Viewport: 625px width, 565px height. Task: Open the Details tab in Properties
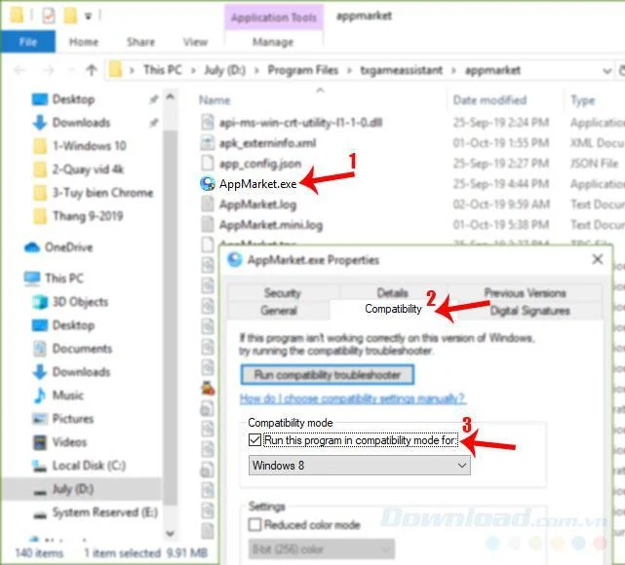click(x=392, y=293)
